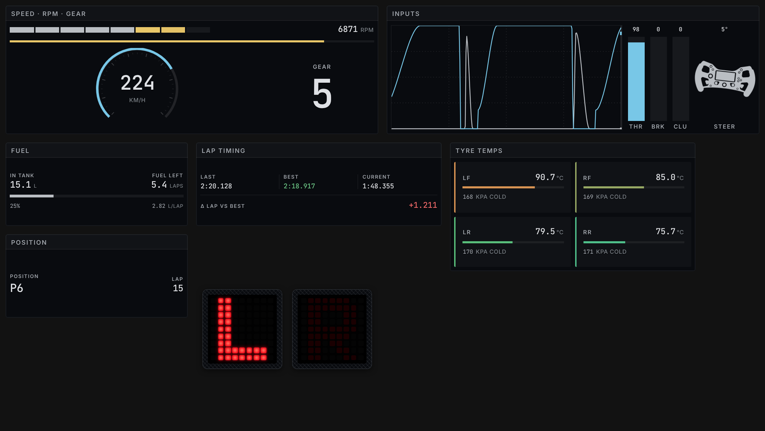This screenshot has height=431, width=765.
Task: Select the RR tyre card
Action: click(633, 242)
